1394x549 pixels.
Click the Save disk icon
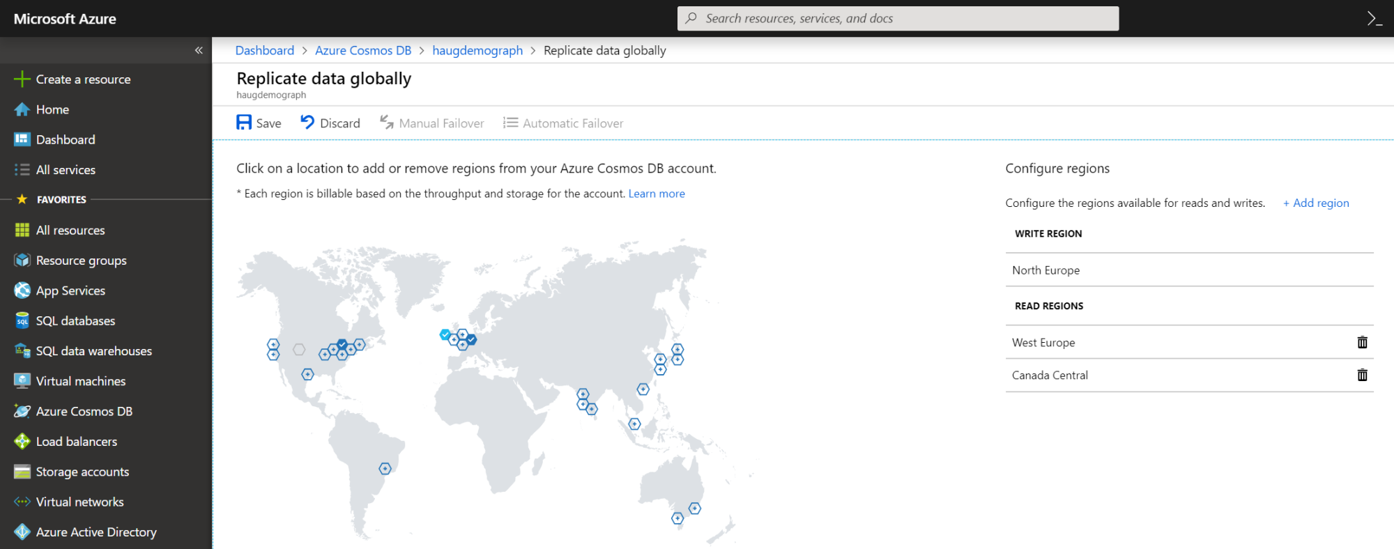[244, 123]
